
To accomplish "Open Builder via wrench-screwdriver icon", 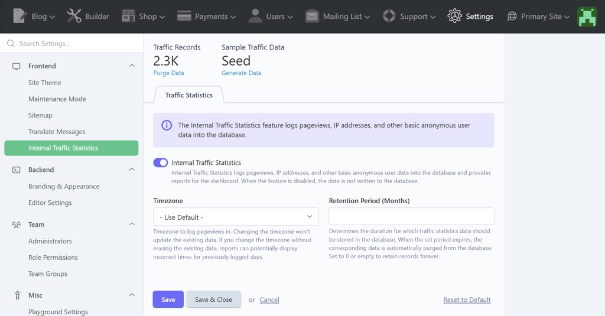I will pyautogui.click(x=74, y=16).
